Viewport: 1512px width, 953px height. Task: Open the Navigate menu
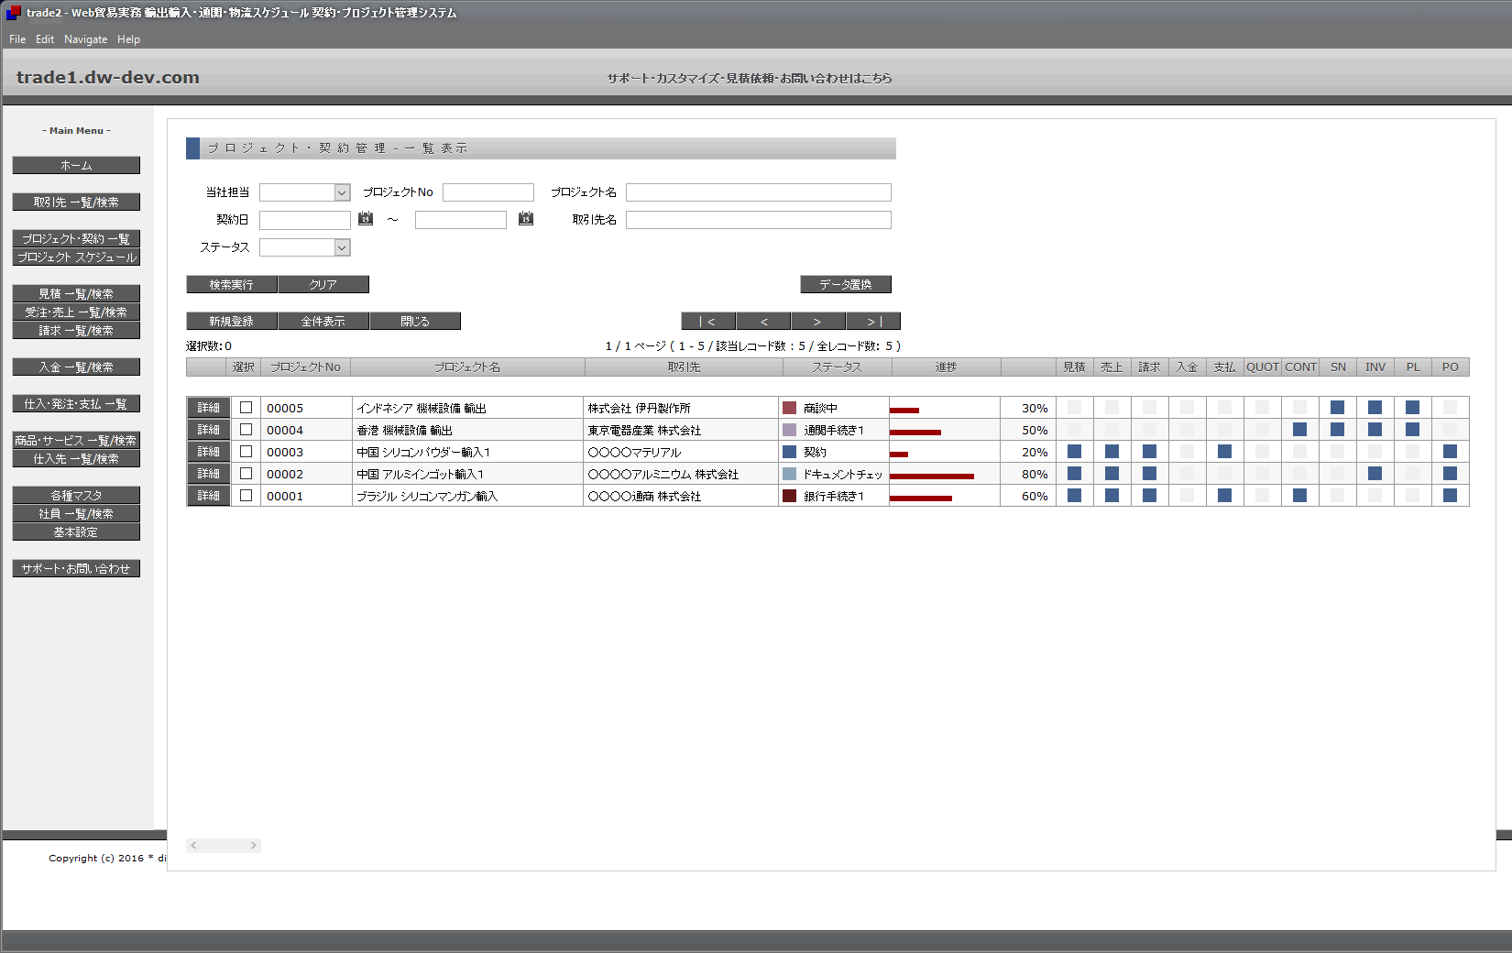coord(85,39)
